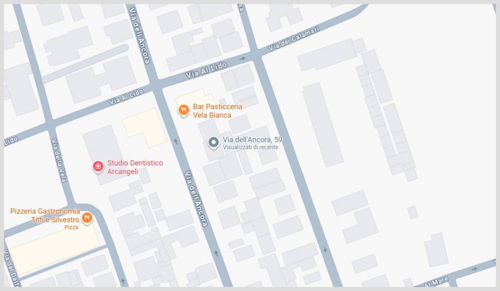
Task: Click the one-way arrow near Via Al Mare
Action: tap(474, 269)
